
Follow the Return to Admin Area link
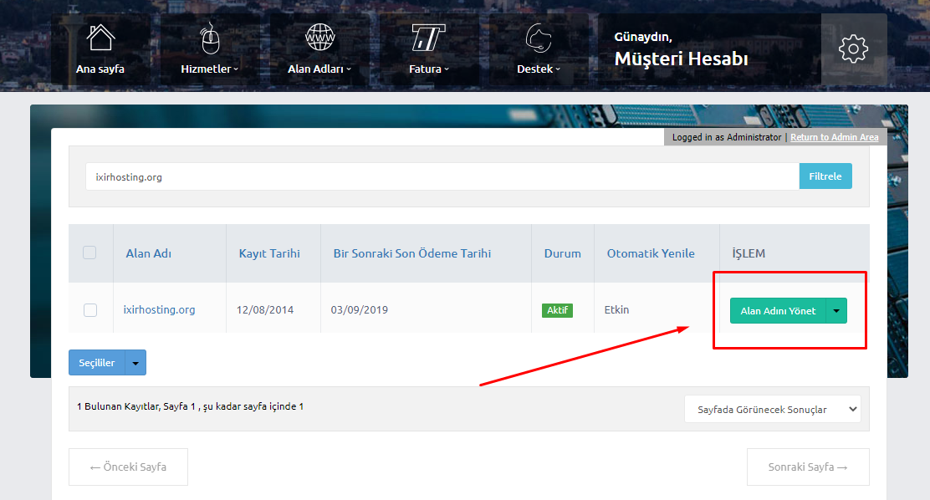pos(834,137)
